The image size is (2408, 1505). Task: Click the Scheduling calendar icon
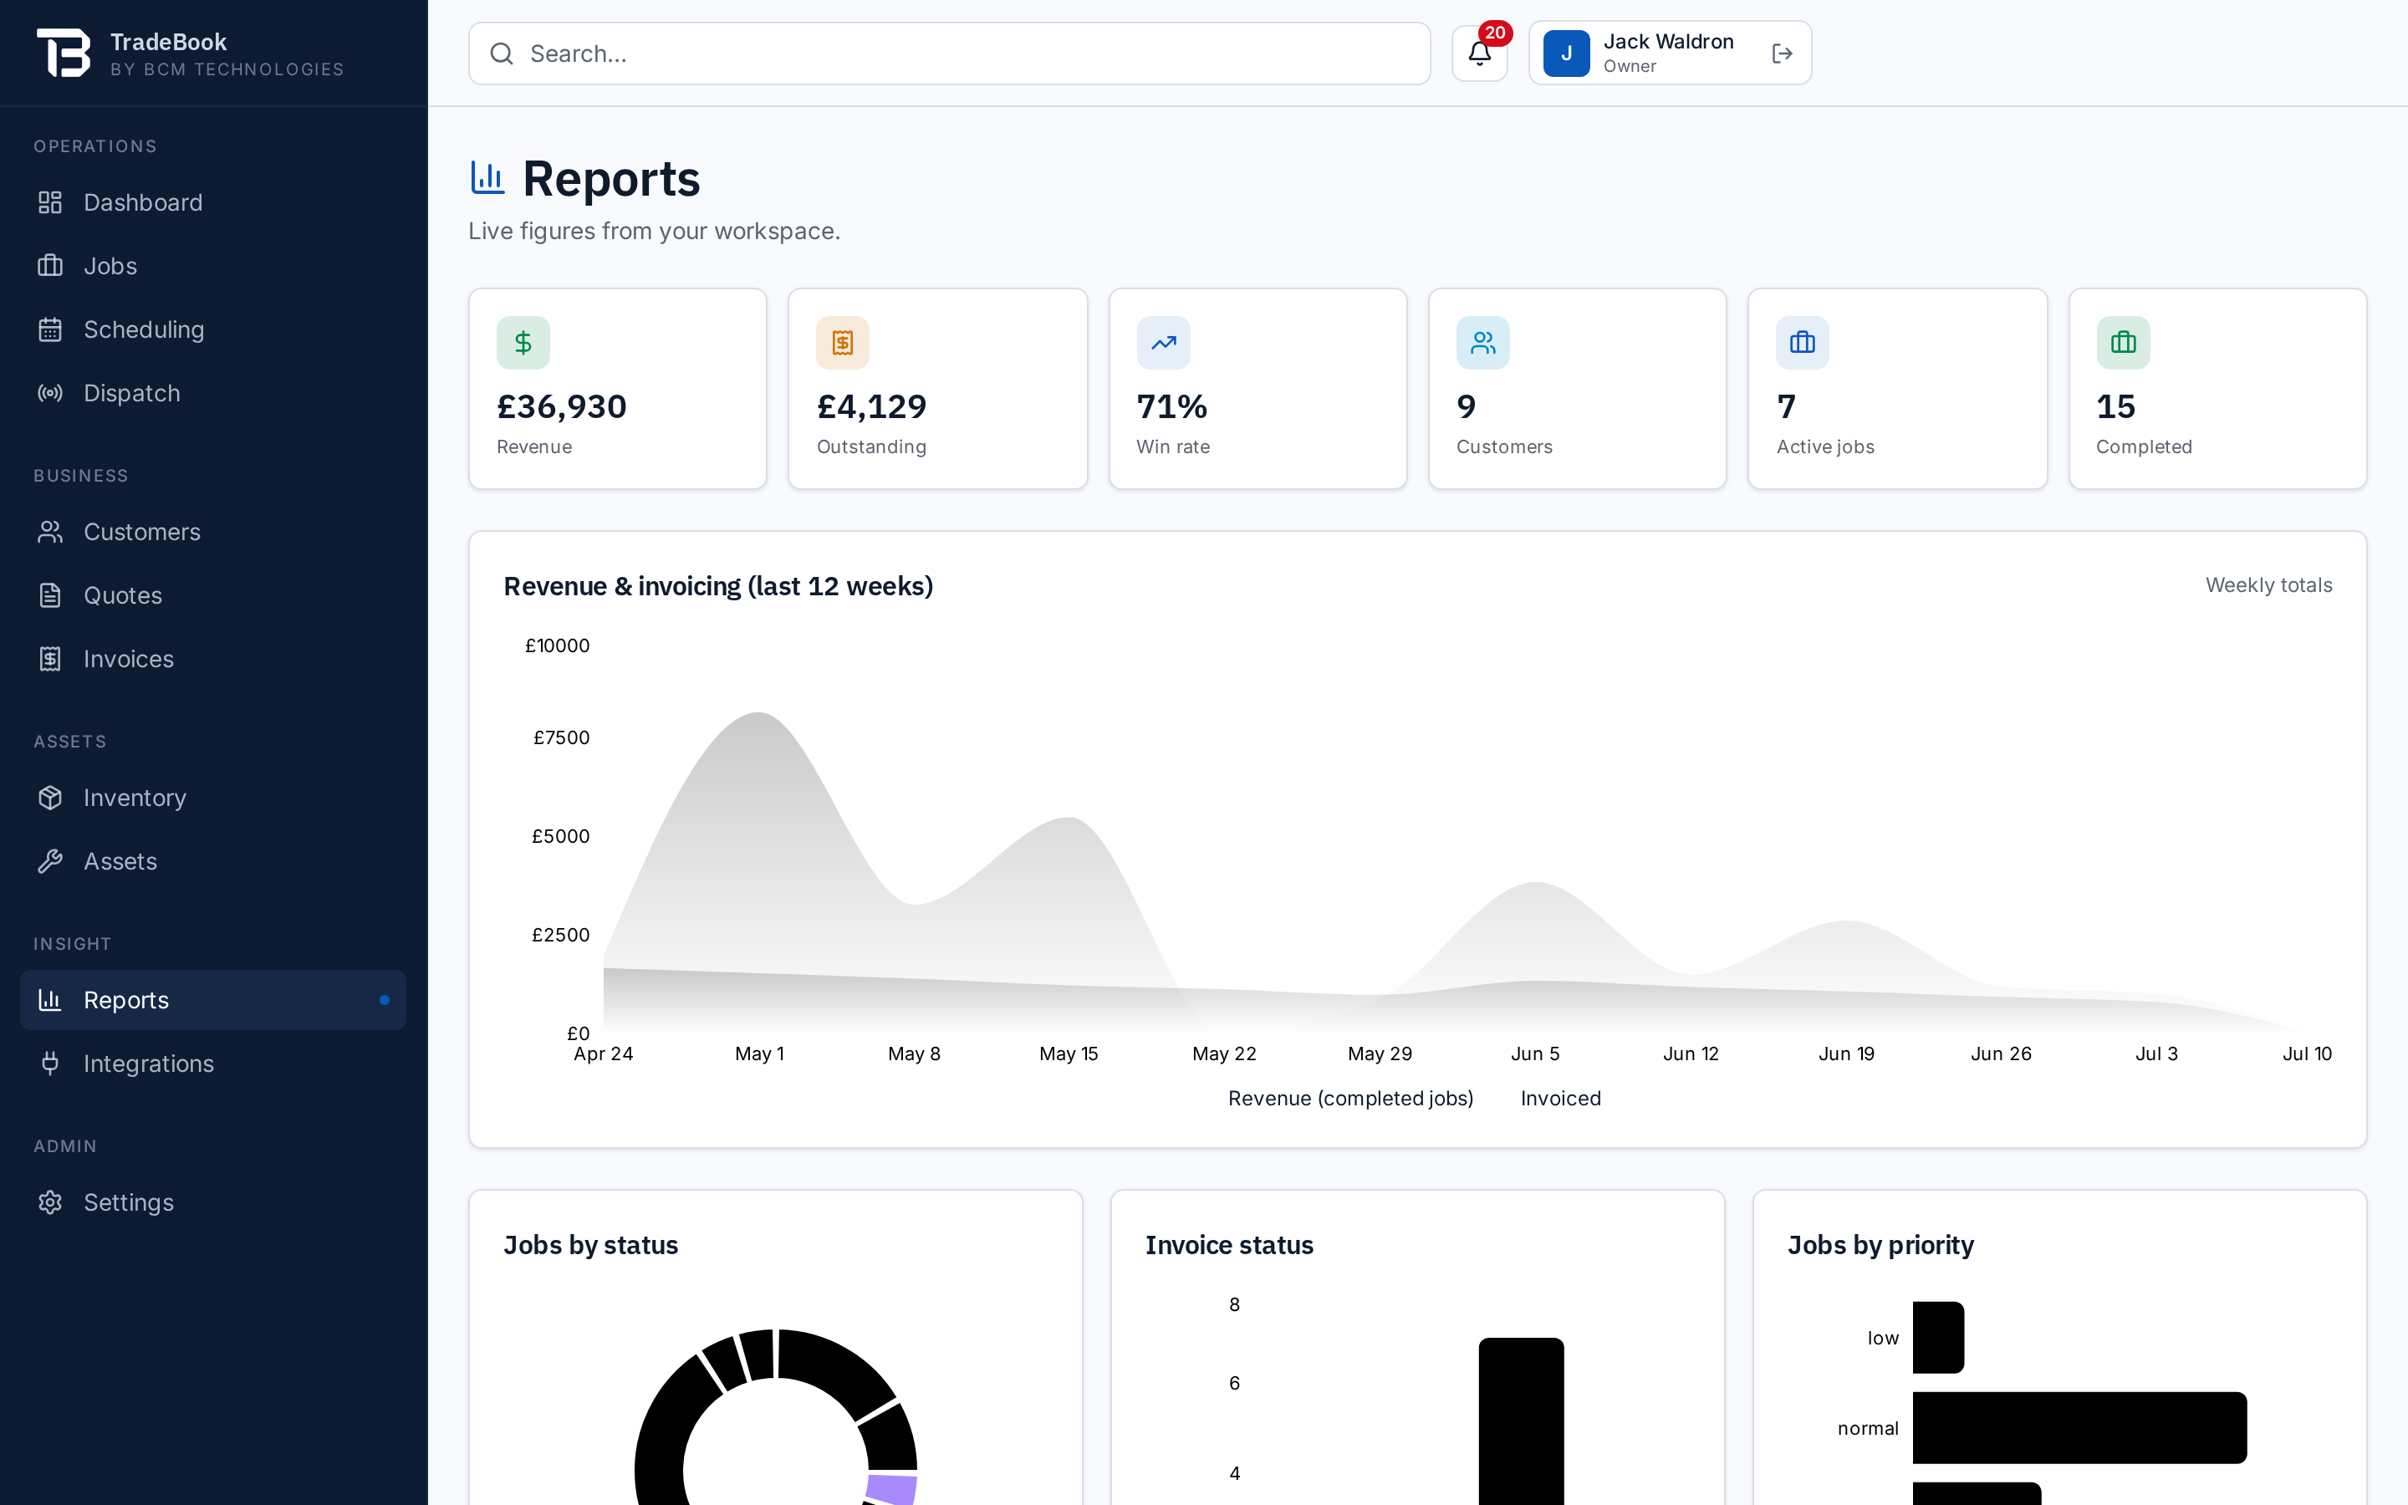pyautogui.click(x=50, y=329)
